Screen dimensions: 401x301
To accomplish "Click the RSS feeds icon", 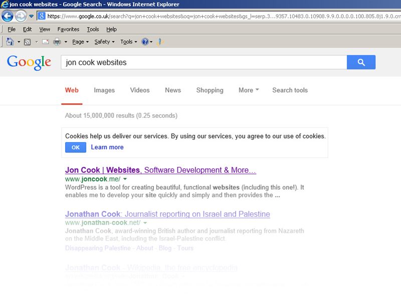I will [27, 42].
